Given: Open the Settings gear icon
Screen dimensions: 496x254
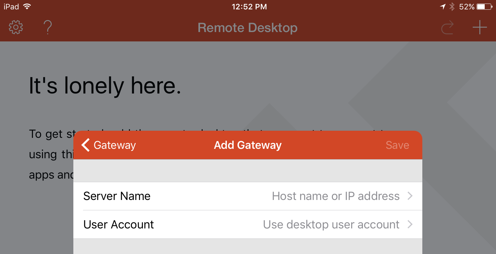Looking at the screenshot, I should tap(15, 28).
